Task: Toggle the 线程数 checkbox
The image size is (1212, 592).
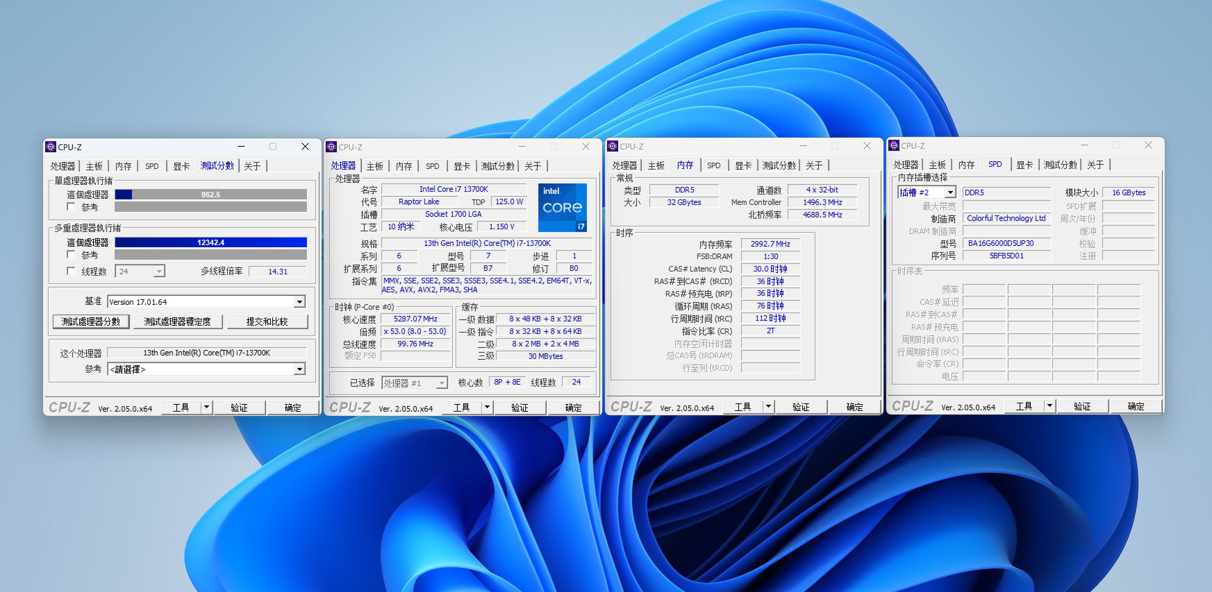Action: pyautogui.click(x=72, y=271)
